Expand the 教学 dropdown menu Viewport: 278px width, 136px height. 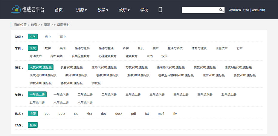click(103, 10)
